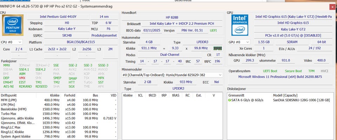Click the memory clock 931.1 MHz value
The height and width of the screenshot is (140, 337).
(x=149, y=49)
